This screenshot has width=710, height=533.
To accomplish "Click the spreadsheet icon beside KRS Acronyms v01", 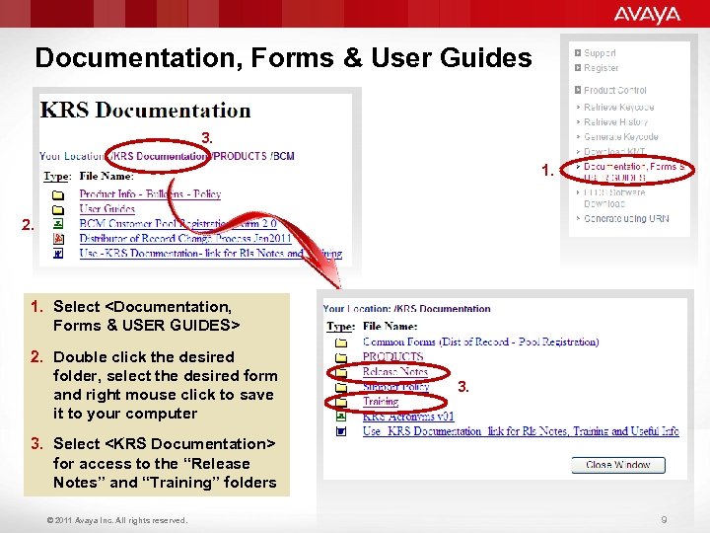I will tap(341, 417).
